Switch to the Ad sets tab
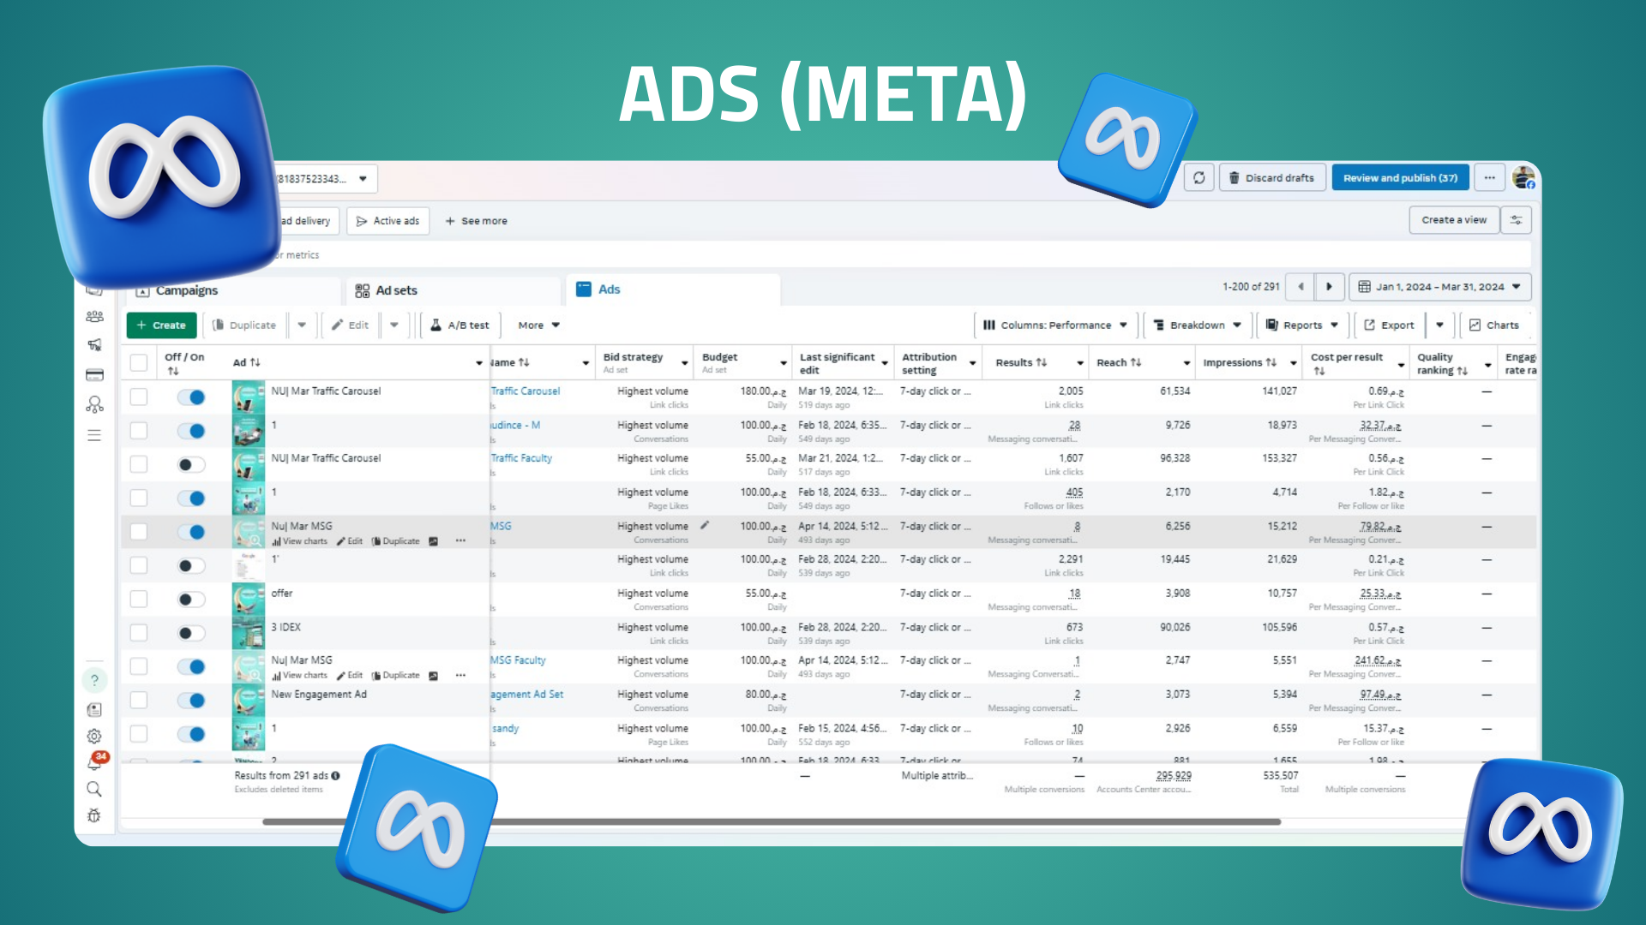The image size is (1646, 925). click(396, 290)
